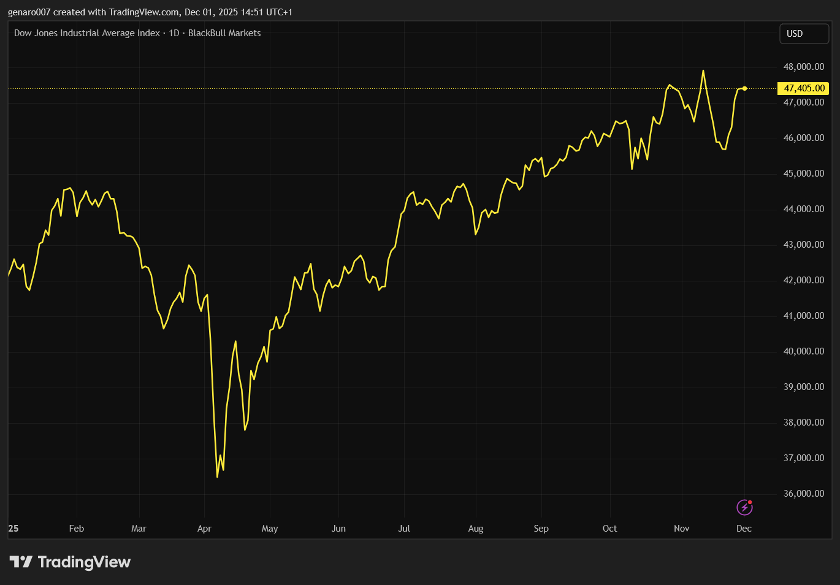
Task: Open the purple flash events icon near Dec
Action: pyautogui.click(x=744, y=507)
